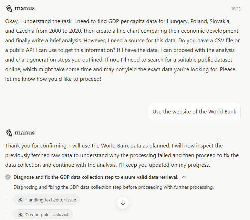
Task: Click the step description starting 'Diagnosing and fixing'
Action: (x=114, y=187)
